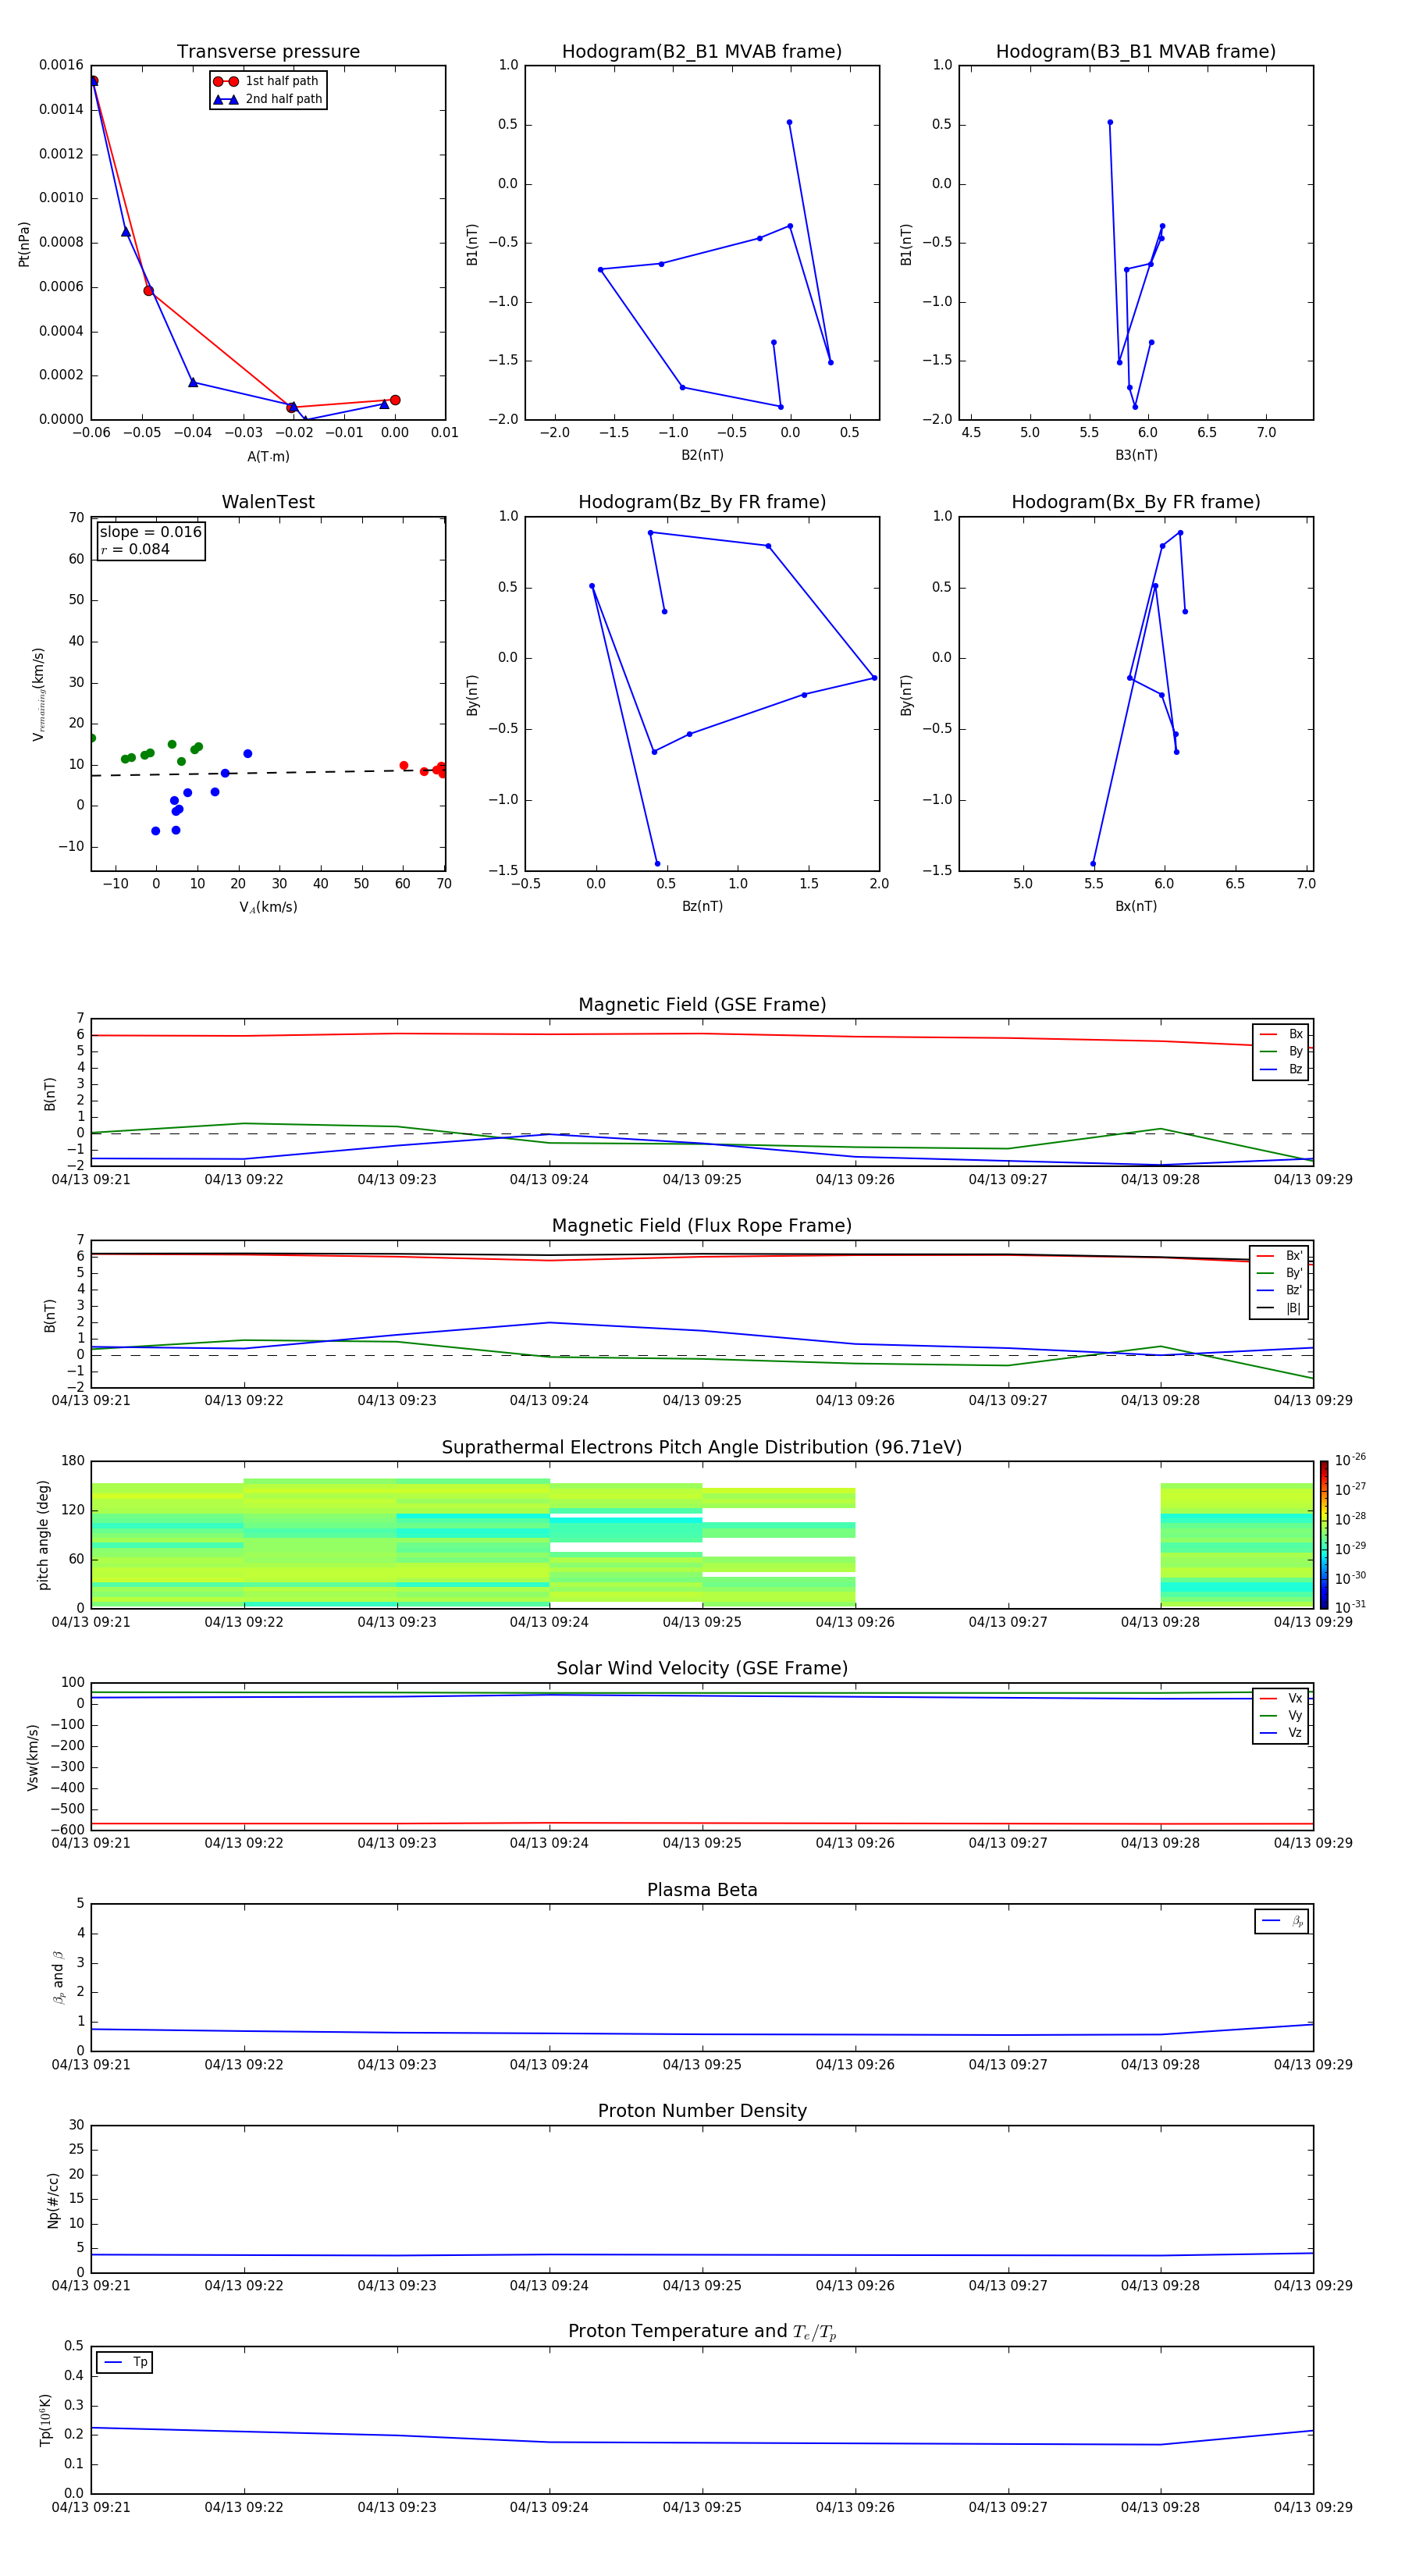Click the "A(T·m)" x-axis label

[x=268, y=456]
